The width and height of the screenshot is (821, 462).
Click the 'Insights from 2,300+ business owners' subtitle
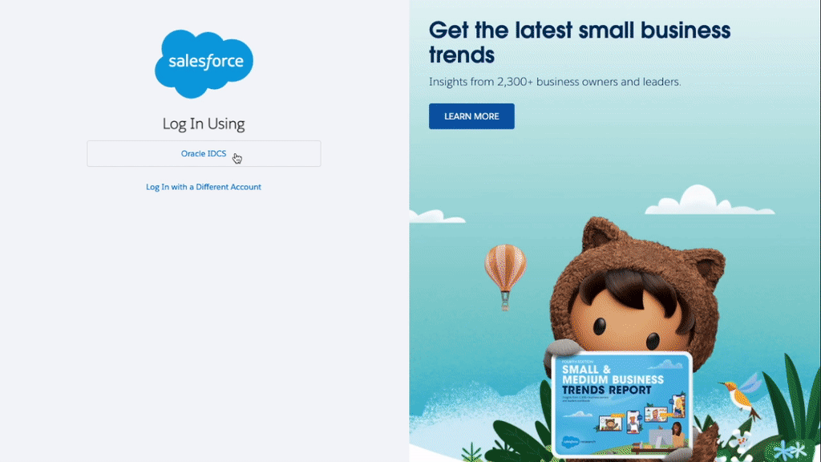(555, 82)
